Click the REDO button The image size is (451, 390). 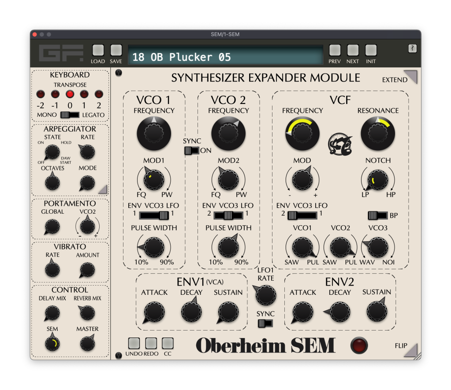click(151, 343)
